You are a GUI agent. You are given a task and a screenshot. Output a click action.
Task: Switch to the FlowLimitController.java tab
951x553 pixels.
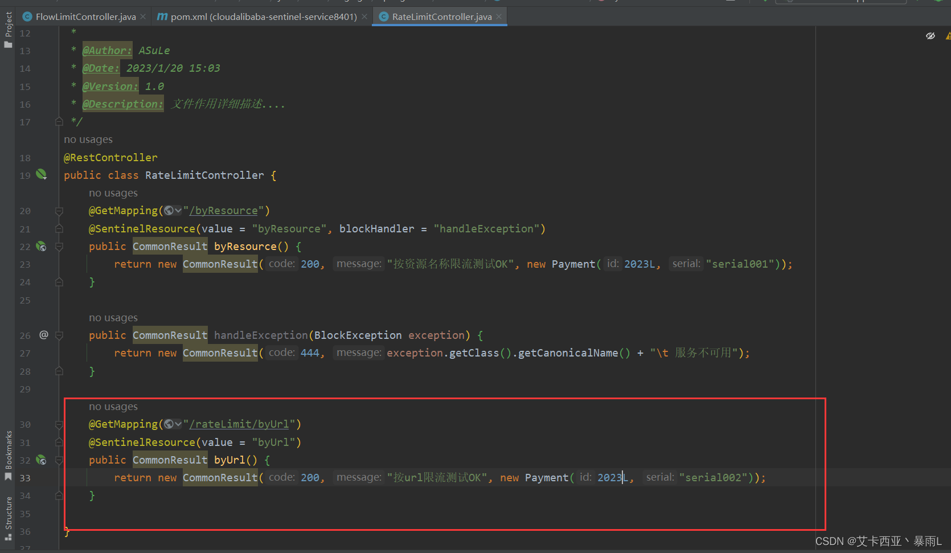(x=85, y=17)
